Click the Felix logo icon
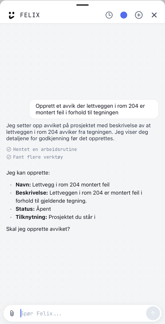 tap(12, 15)
